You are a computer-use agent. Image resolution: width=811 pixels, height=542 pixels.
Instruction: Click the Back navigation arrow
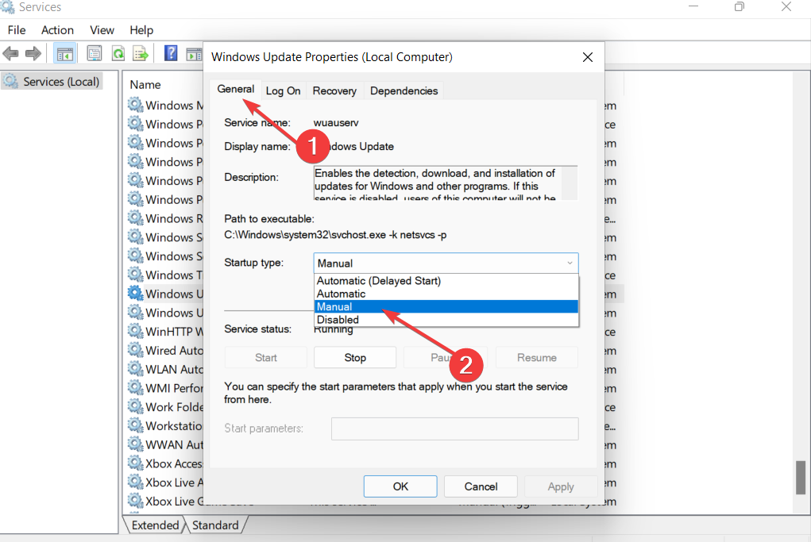pos(10,53)
